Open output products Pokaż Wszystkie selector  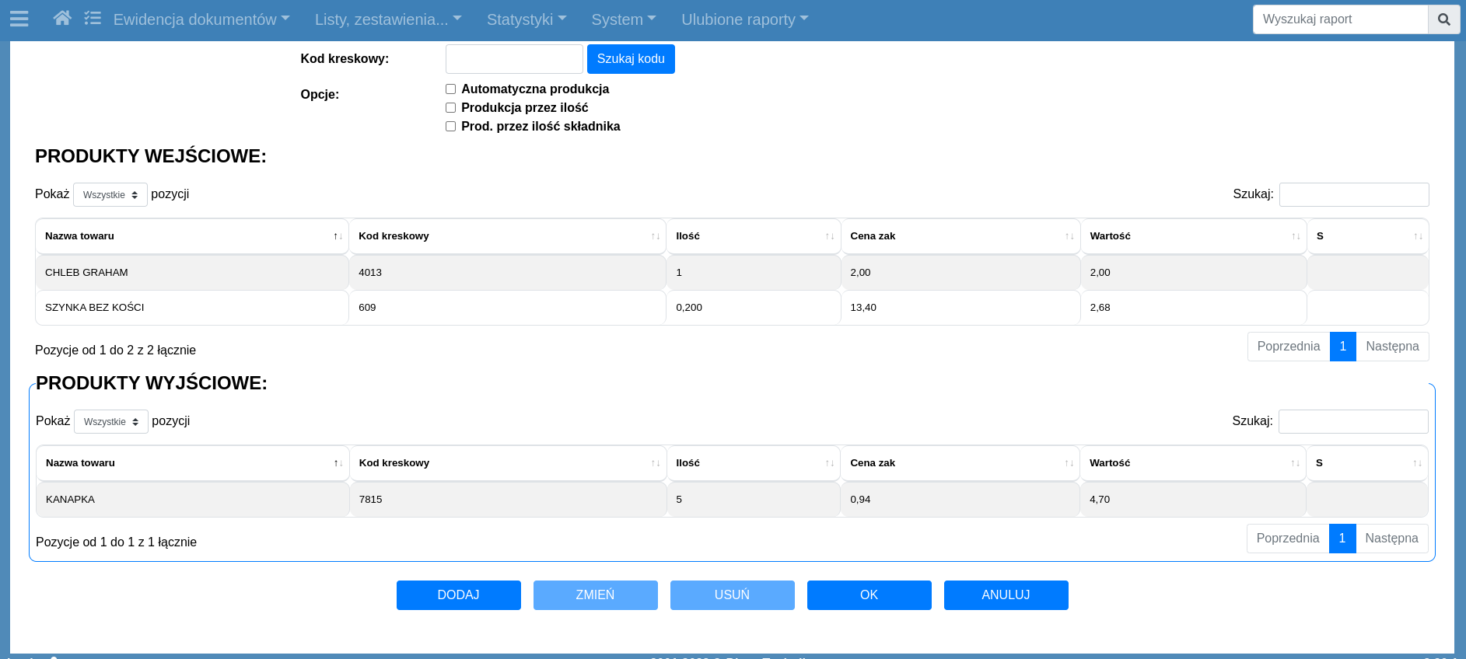point(111,422)
